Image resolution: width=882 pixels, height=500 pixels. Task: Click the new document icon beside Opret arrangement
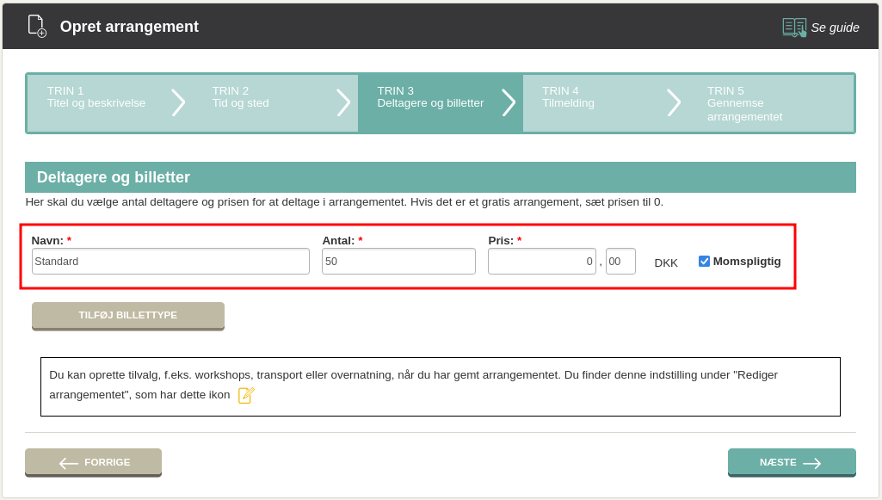tap(37, 27)
